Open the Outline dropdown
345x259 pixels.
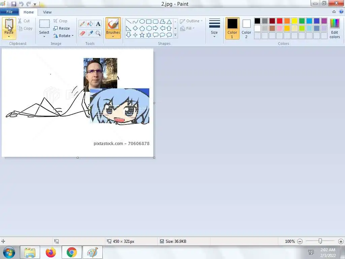click(191, 21)
